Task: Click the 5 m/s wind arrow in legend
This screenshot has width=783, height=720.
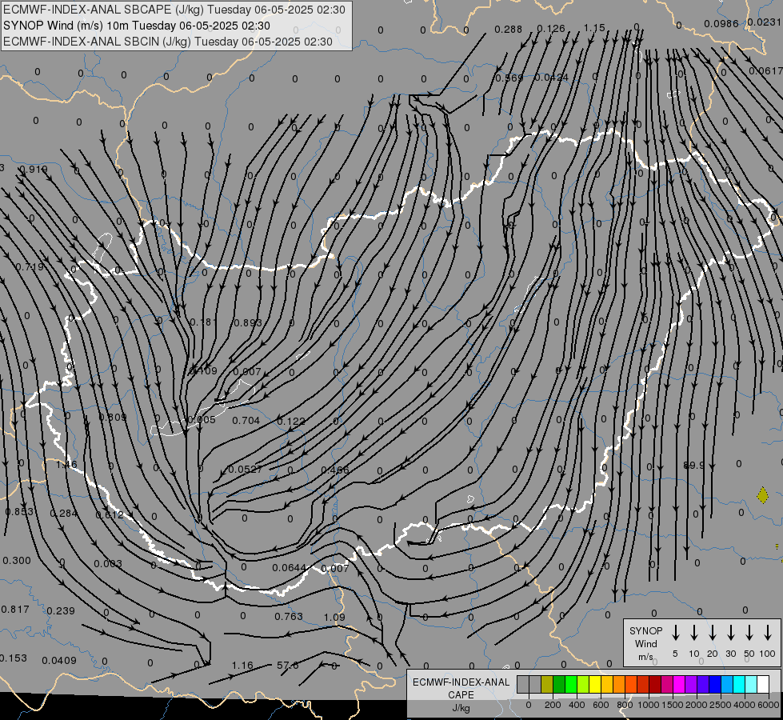Action: [x=675, y=632]
